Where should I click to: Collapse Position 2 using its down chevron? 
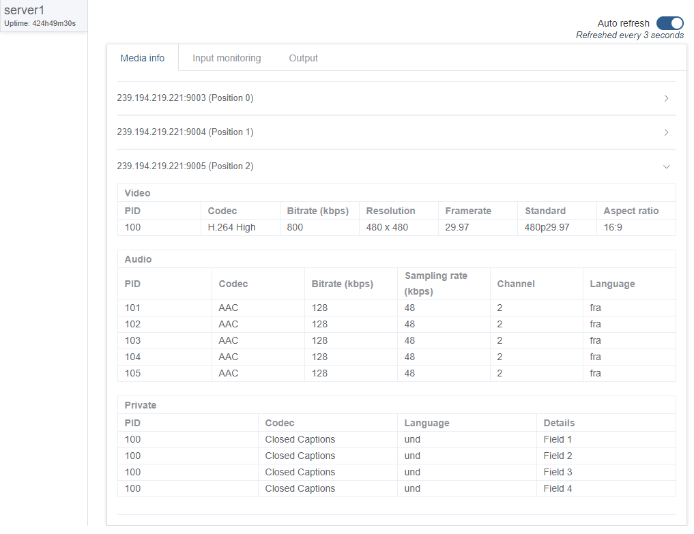[666, 166]
